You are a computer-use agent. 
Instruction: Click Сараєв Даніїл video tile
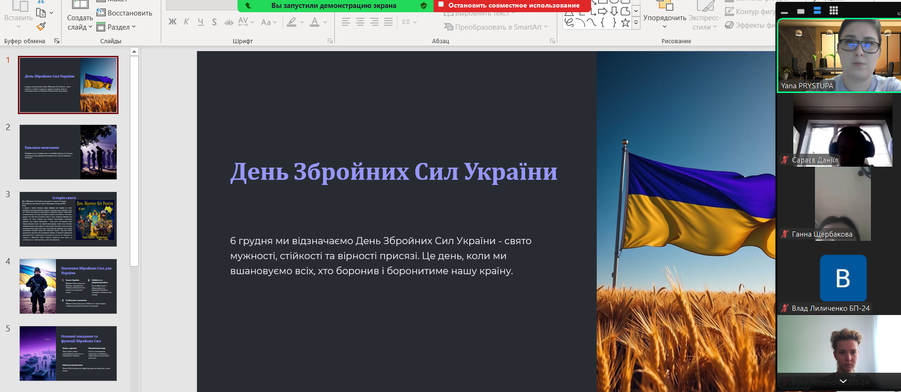tap(839, 130)
